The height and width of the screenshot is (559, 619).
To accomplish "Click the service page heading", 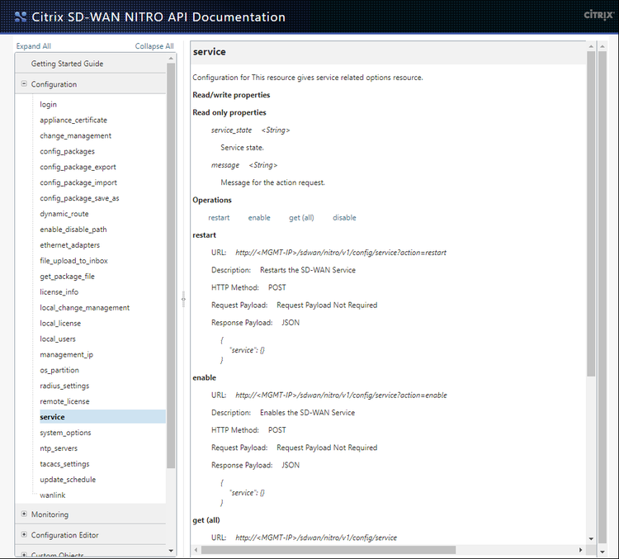I will (210, 52).
